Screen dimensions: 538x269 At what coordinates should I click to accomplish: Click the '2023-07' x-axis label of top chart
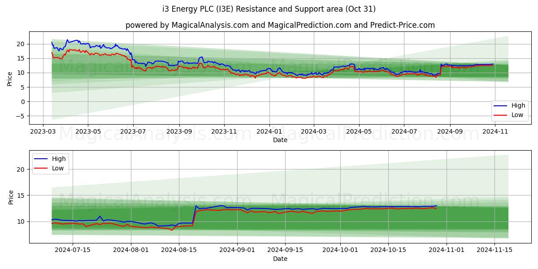click(133, 132)
